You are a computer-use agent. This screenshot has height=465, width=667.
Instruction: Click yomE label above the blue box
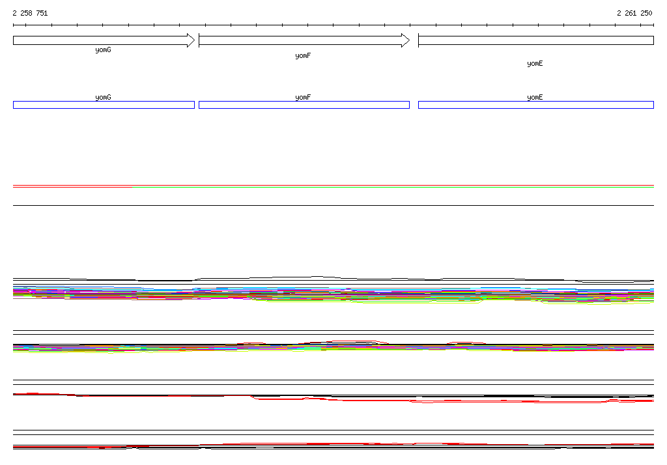(x=535, y=97)
